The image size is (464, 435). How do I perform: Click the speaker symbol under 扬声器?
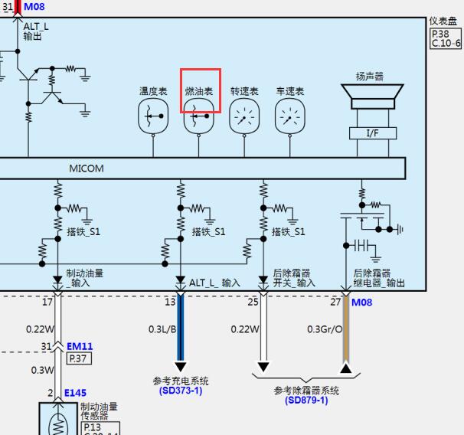tap(372, 96)
